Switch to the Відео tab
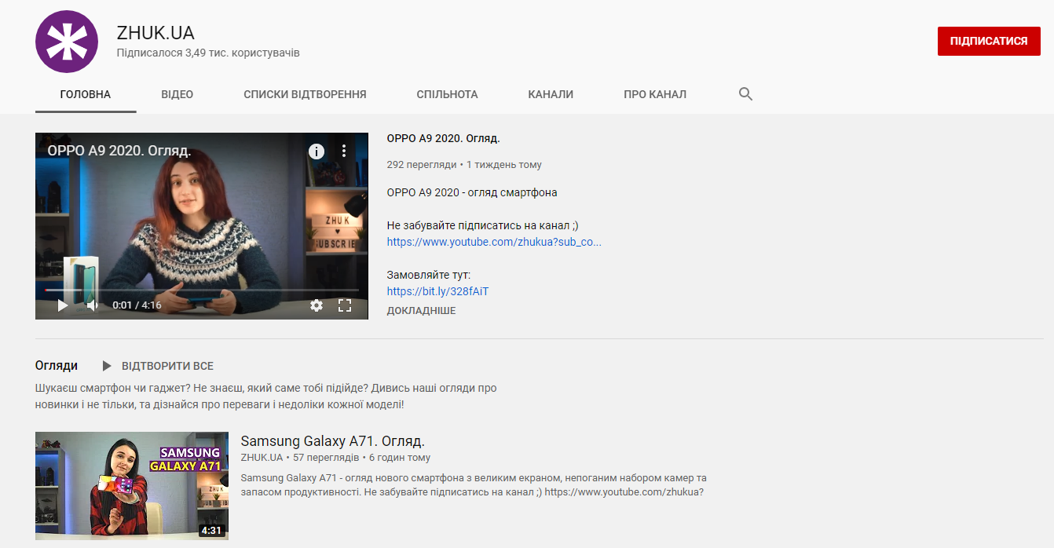This screenshot has width=1054, height=548. click(177, 94)
